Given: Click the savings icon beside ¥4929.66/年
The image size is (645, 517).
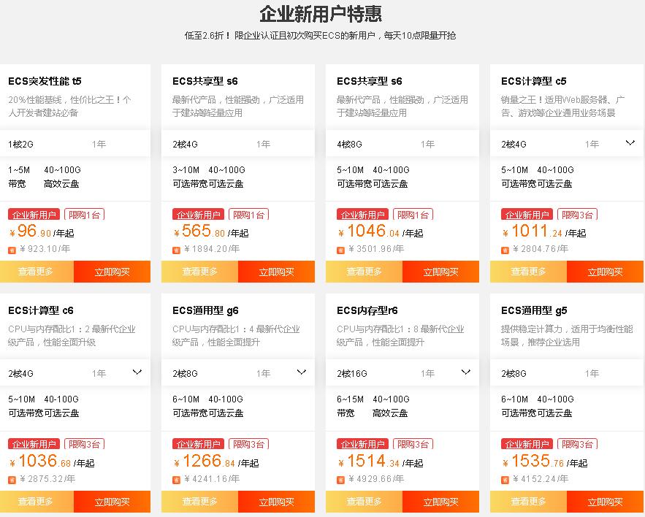Looking at the screenshot, I should 340,480.
